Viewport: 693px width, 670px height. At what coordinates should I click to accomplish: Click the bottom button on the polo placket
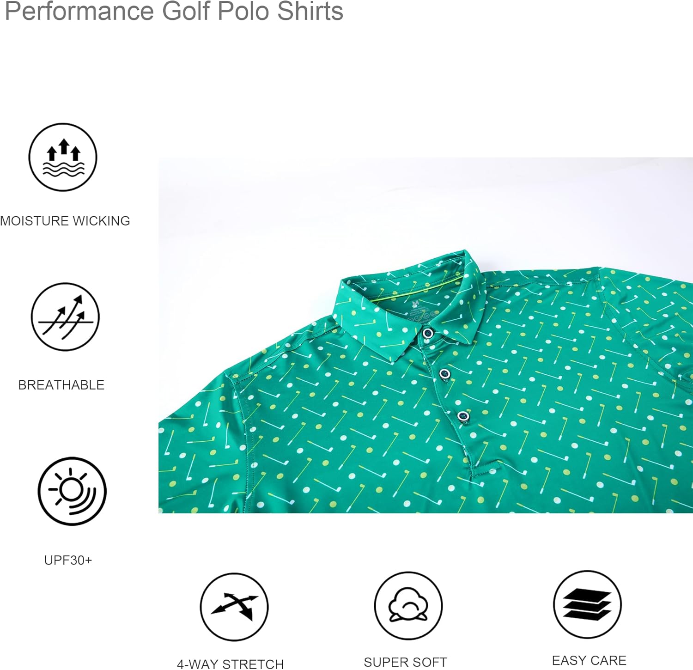pos(463,416)
